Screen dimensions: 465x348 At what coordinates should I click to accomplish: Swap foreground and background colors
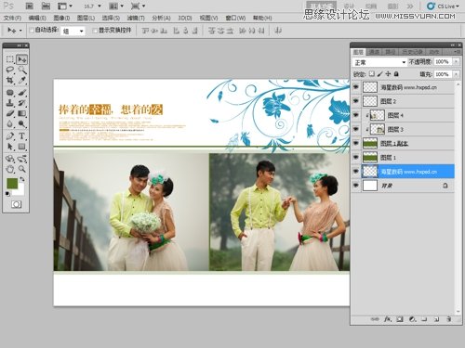(22, 179)
